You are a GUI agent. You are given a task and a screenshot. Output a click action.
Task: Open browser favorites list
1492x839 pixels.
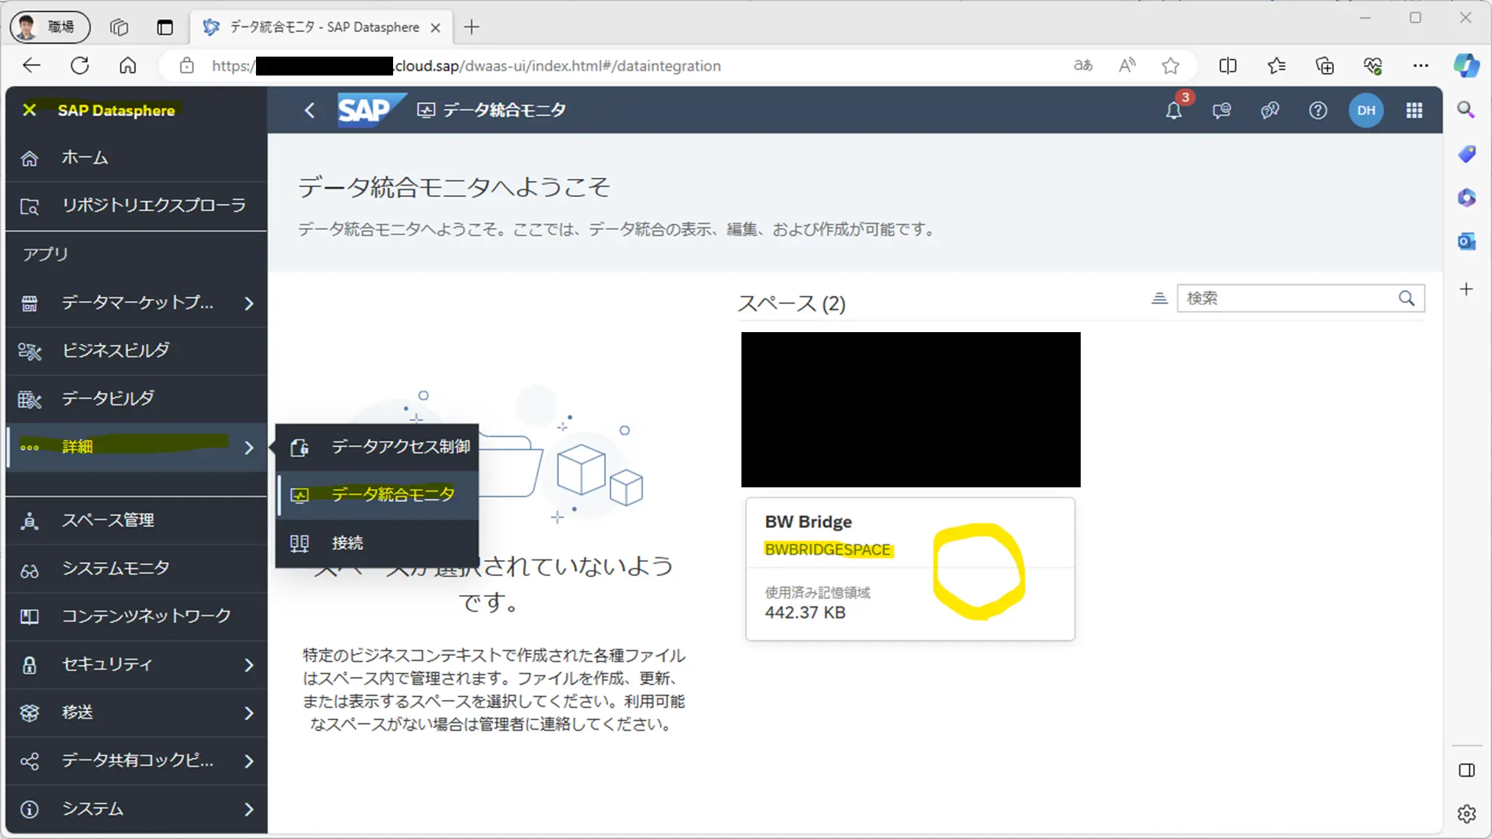point(1277,66)
